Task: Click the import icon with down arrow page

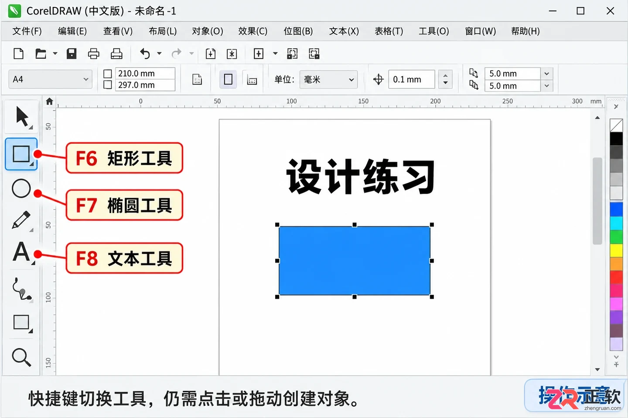Action: click(x=211, y=54)
